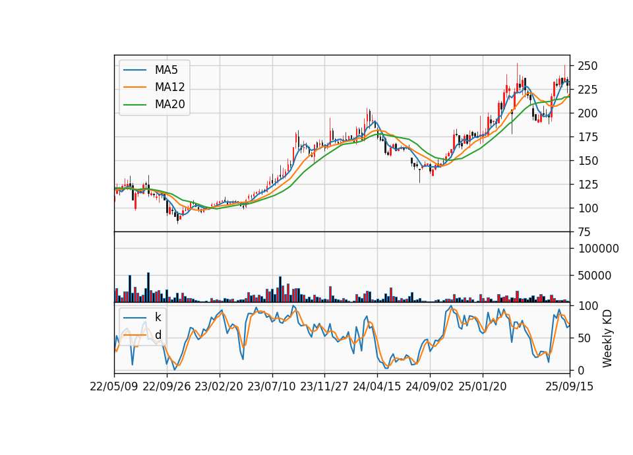Click the 23/11/27 date label
This screenshot has width=633, height=455.
(x=324, y=386)
